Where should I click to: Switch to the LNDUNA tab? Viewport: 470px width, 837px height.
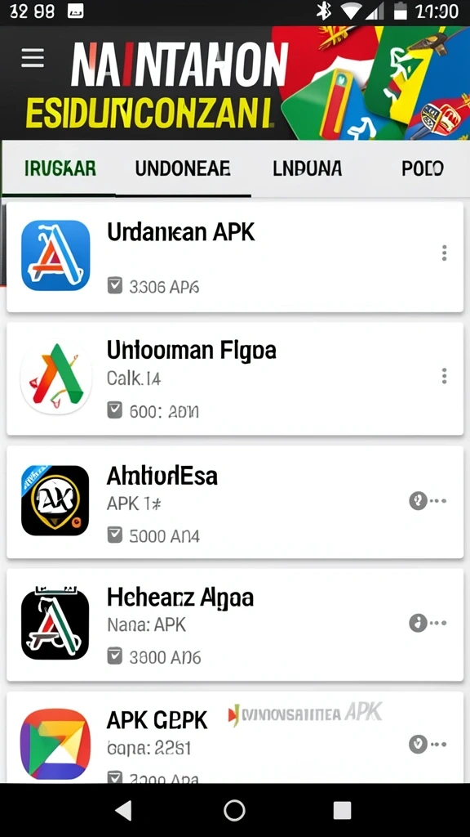[308, 168]
